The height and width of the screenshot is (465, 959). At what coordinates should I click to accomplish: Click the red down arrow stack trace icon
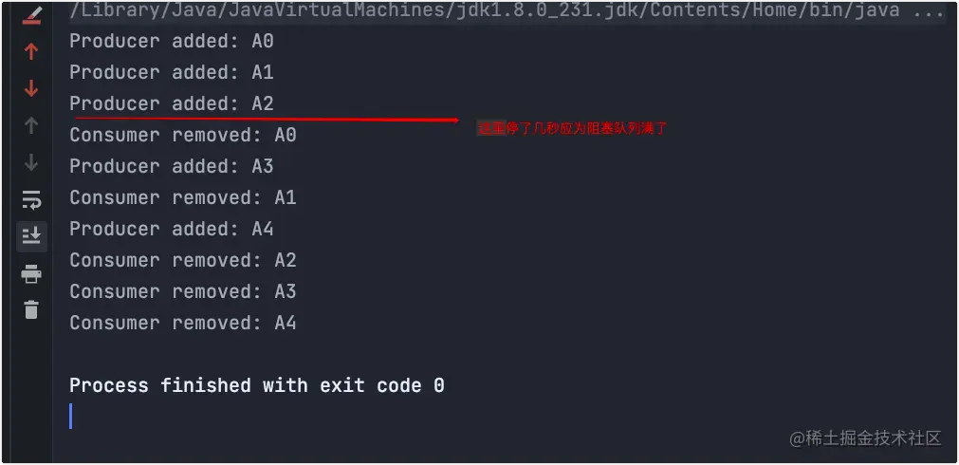(x=31, y=88)
